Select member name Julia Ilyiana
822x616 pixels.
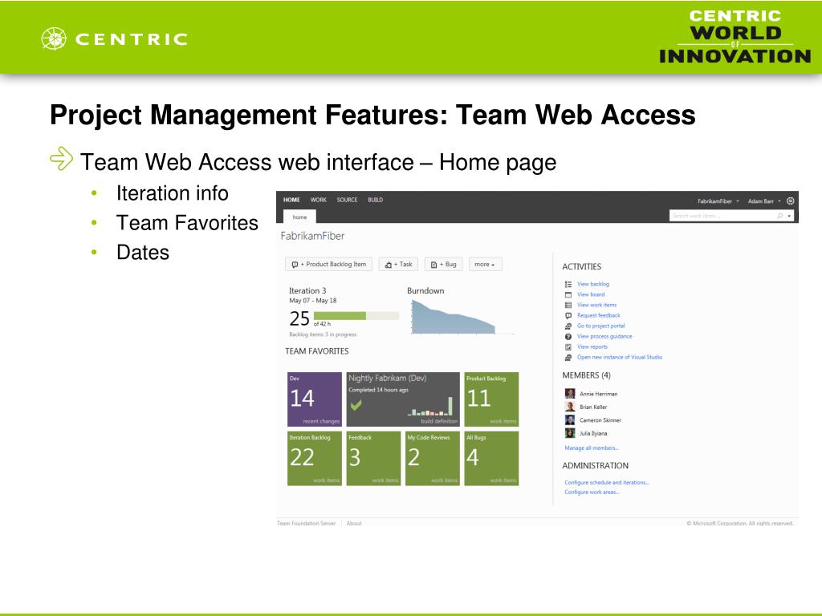point(593,433)
